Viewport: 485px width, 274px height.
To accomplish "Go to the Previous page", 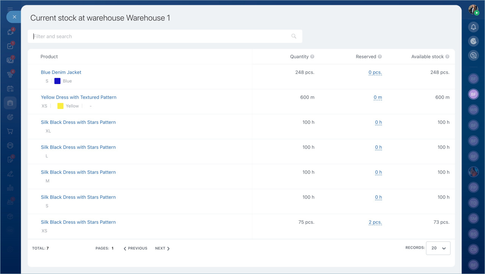I will [135, 248].
